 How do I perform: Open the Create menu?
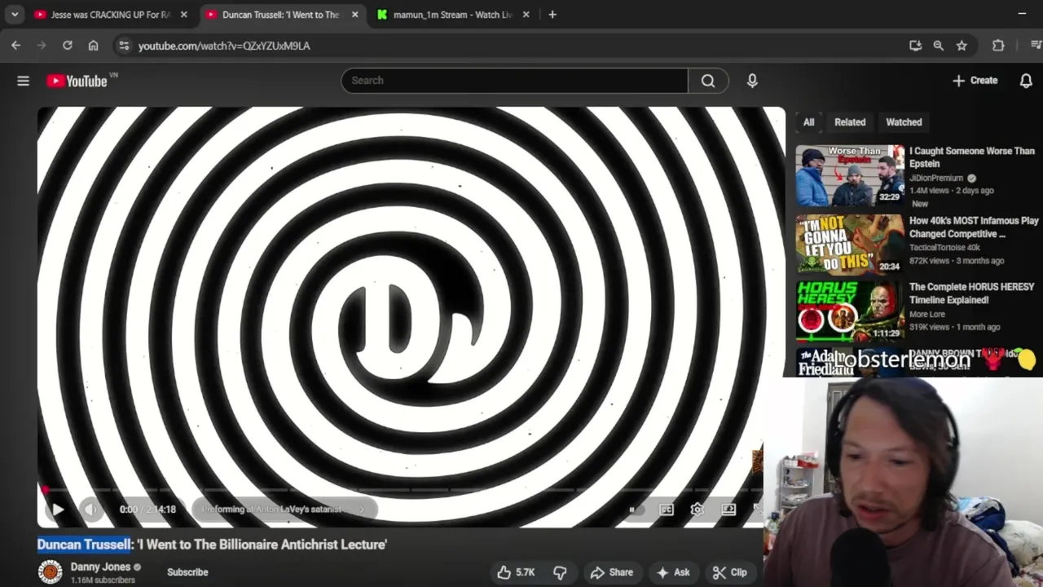(x=975, y=81)
